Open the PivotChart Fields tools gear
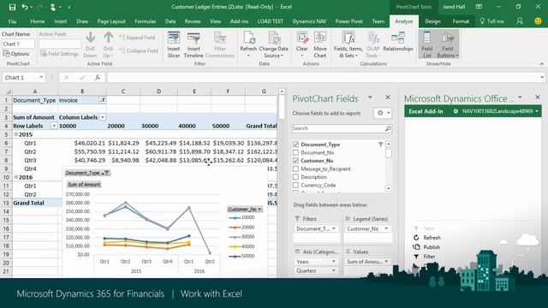 click(x=383, y=113)
